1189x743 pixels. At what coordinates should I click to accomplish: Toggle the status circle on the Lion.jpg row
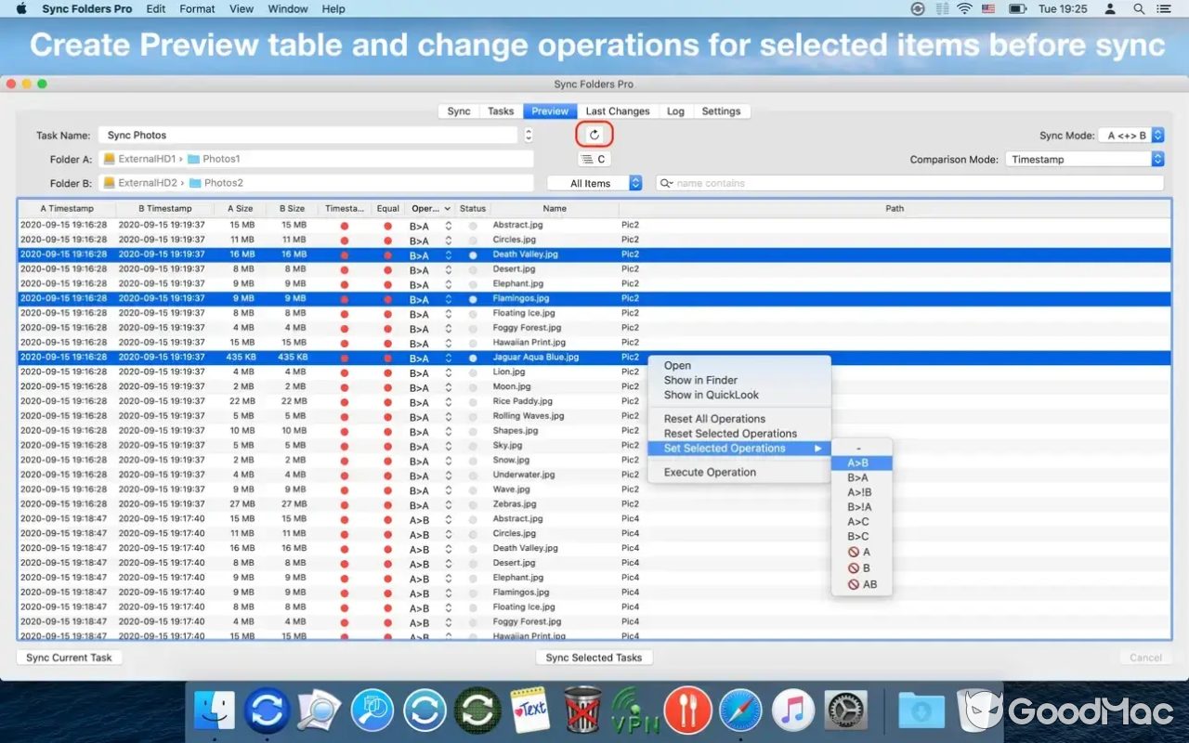click(473, 371)
